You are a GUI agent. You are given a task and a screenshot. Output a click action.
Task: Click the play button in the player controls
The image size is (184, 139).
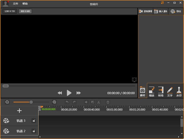[x=69, y=93]
